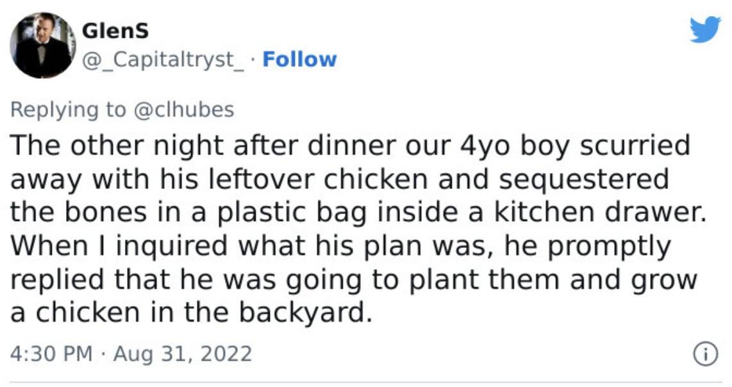Open the tweet info icon
The width and height of the screenshot is (732, 387).
(705, 354)
